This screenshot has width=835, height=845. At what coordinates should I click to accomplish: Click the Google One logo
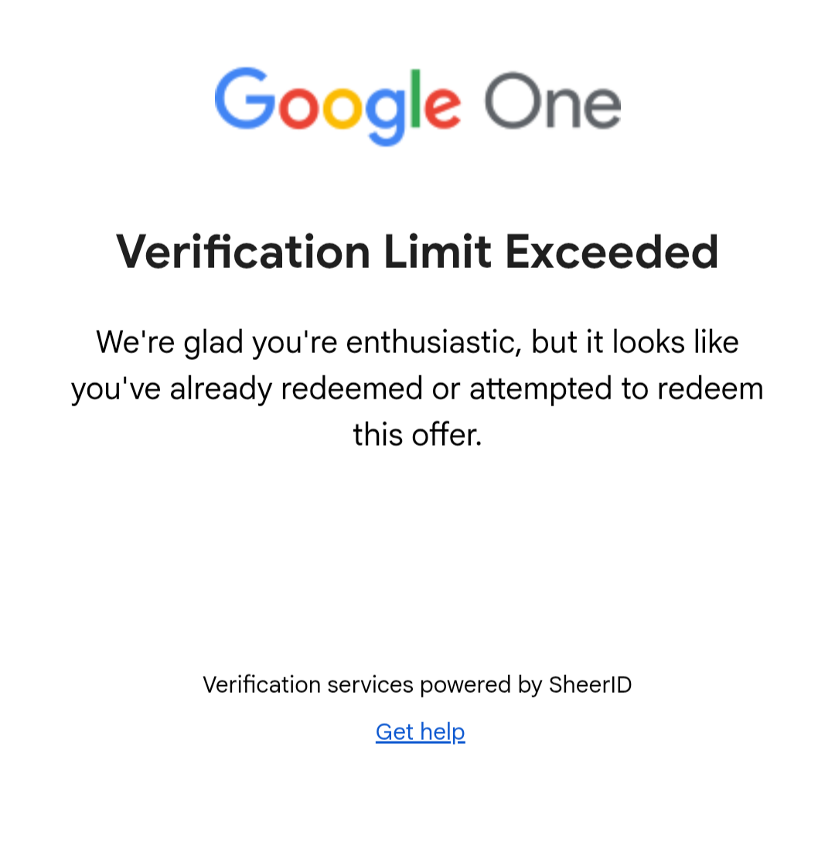(418, 106)
